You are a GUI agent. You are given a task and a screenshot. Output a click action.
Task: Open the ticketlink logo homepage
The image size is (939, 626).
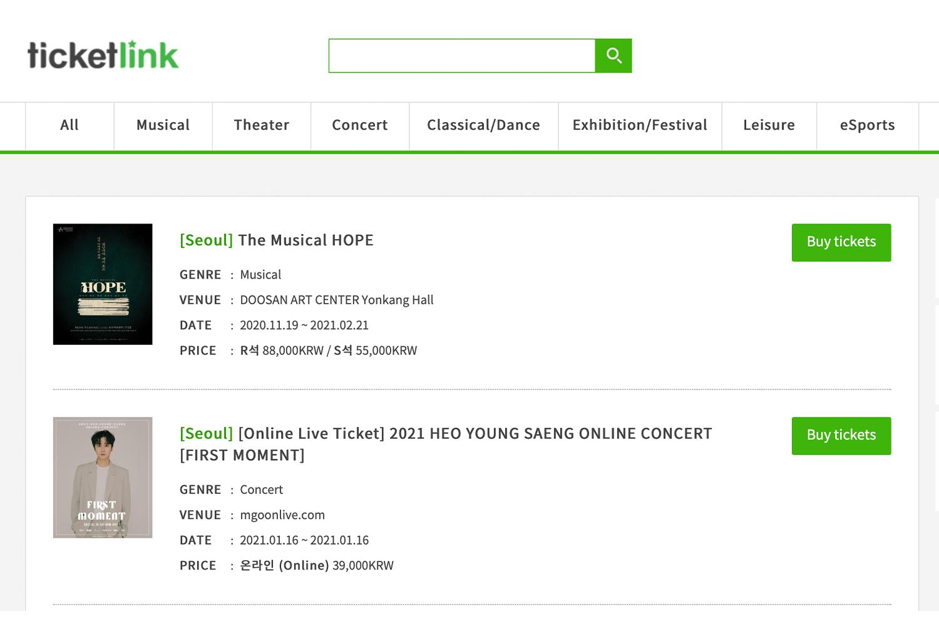(x=103, y=54)
